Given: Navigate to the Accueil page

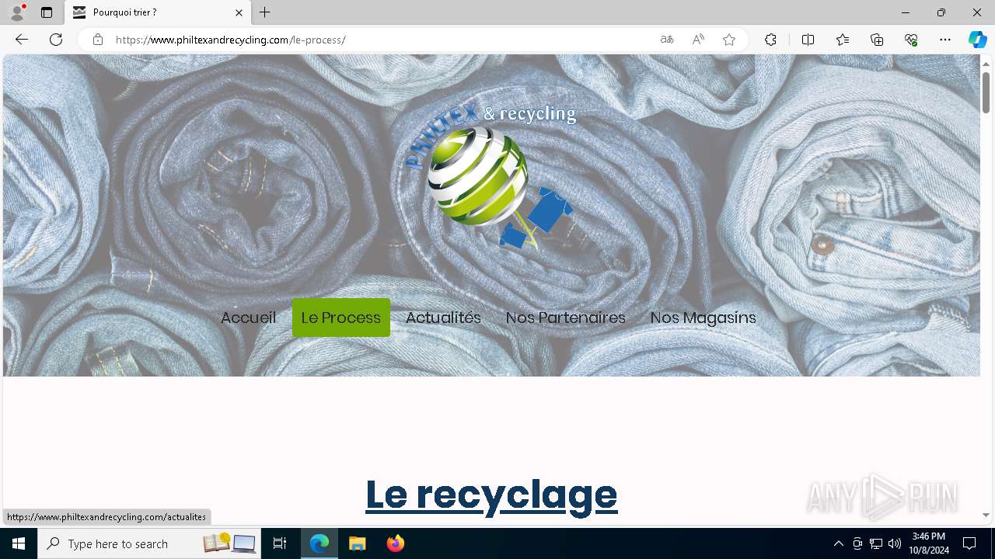Looking at the screenshot, I should [x=248, y=318].
